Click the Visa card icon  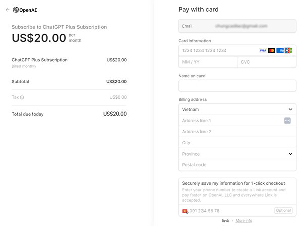click(x=263, y=51)
